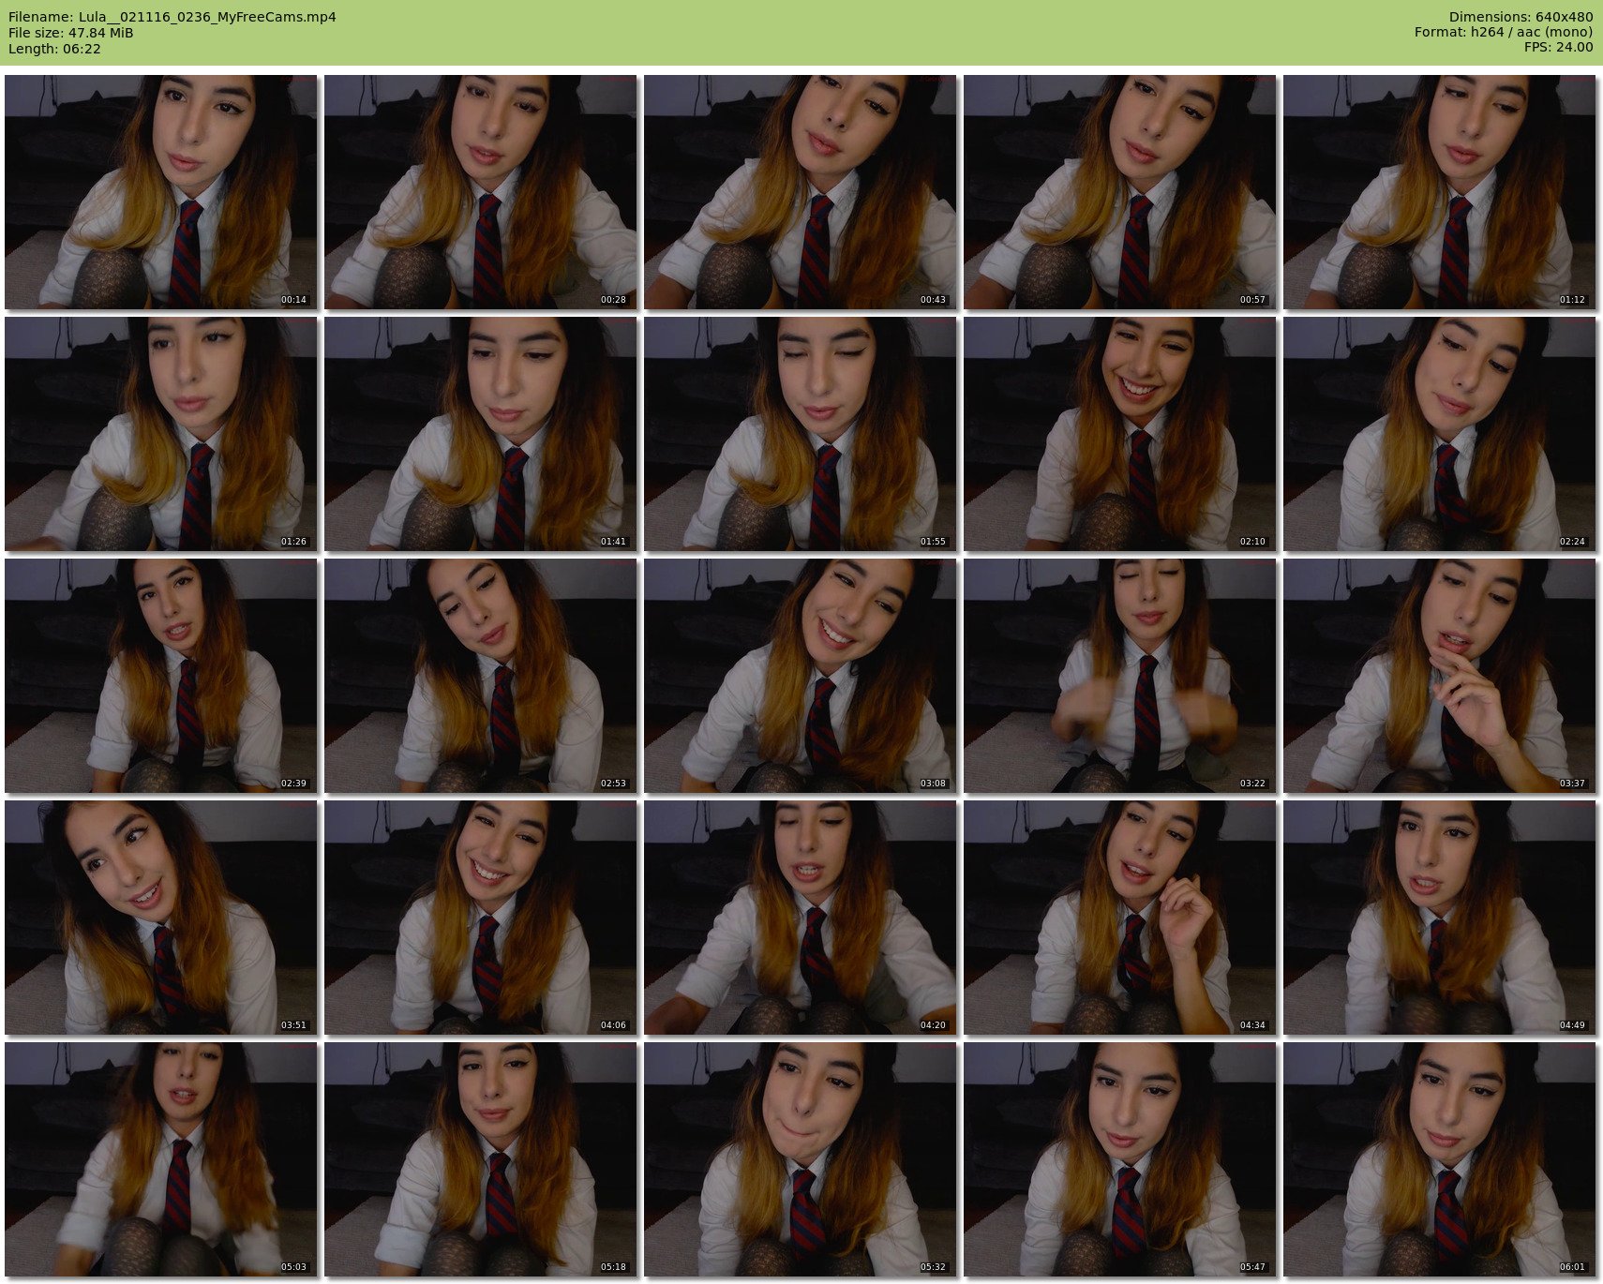View the thumbnail timestamped 05:03
The width and height of the screenshot is (1603, 1284).
tap(160, 1159)
